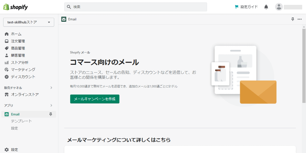Go to ホーム in the sidebar
The height and width of the screenshot is (153, 306).
(x=16, y=34)
